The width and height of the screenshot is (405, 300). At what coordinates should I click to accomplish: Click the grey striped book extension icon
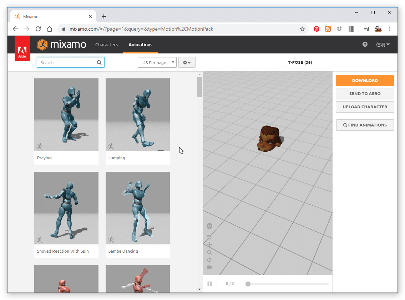pyautogui.click(x=351, y=29)
